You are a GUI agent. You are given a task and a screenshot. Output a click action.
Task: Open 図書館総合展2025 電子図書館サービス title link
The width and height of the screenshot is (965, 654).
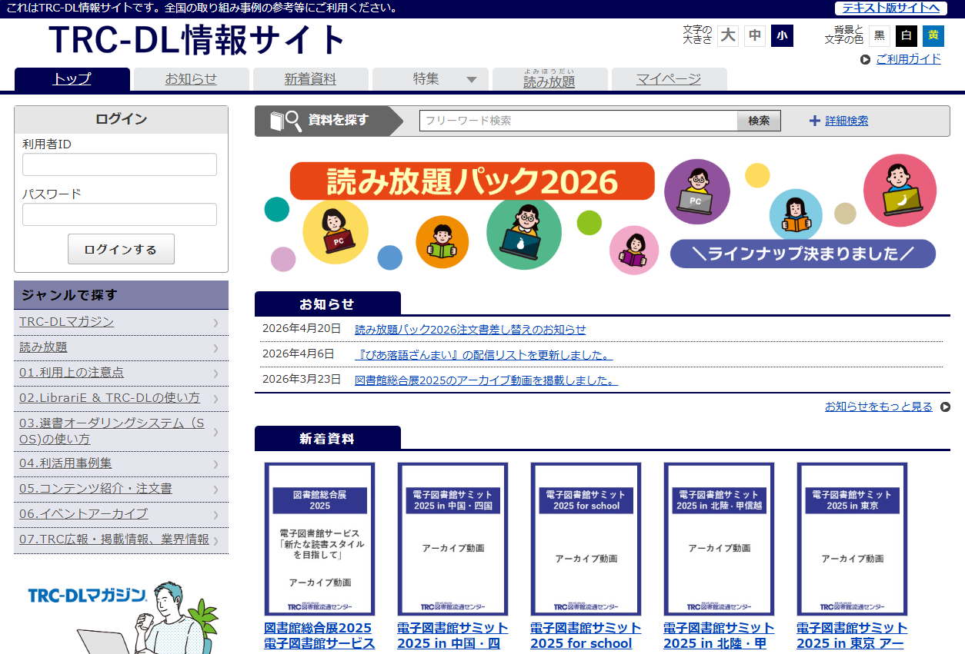(x=319, y=636)
